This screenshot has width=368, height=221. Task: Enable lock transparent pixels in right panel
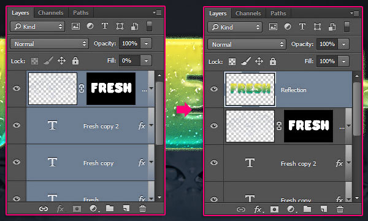click(x=232, y=62)
